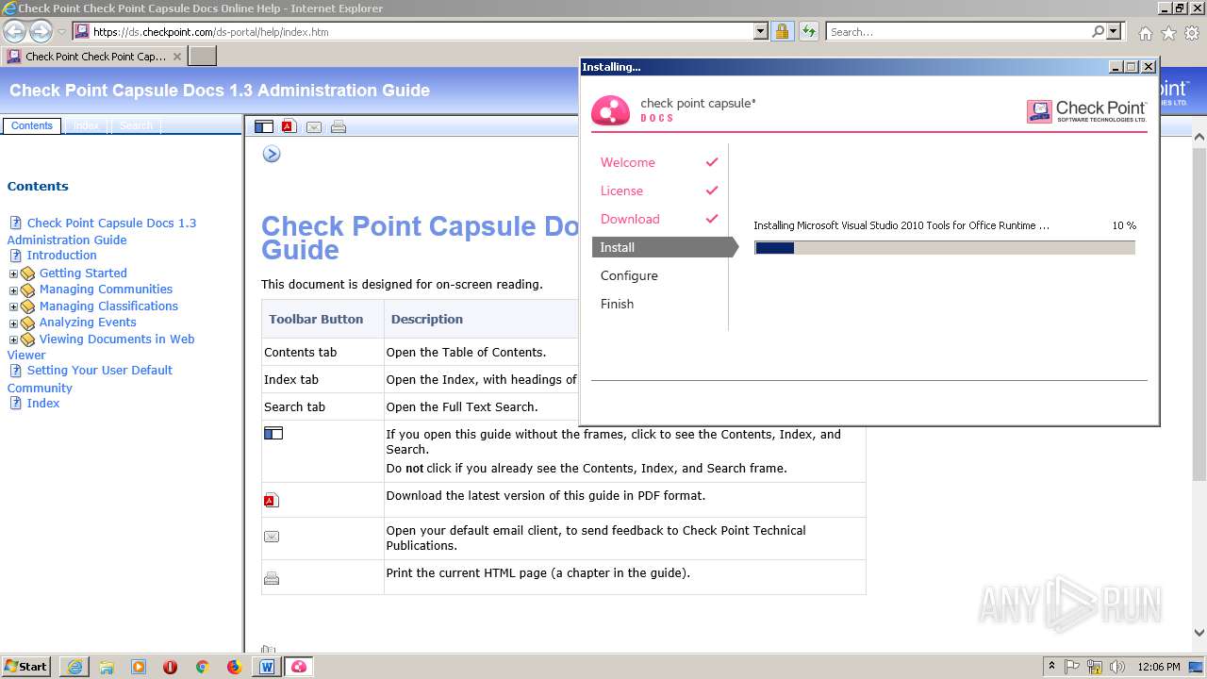The height and width of the screenshot is (679, 1207).
Task: Click the Start button
Action: point(26,667)
